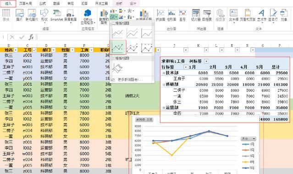
Task: Choose the 100% stacked line chart thumbnail
Action: [x=147, y=33]
